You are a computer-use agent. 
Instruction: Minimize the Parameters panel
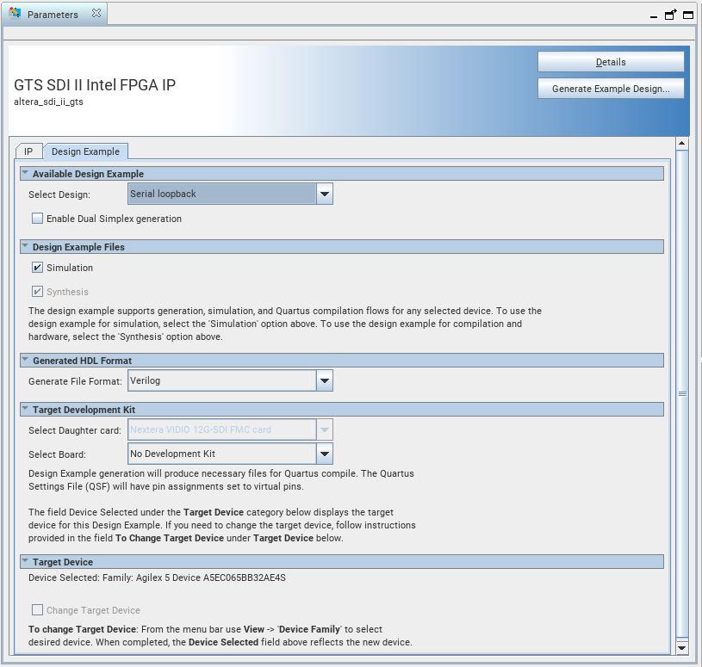click(654, 16)
